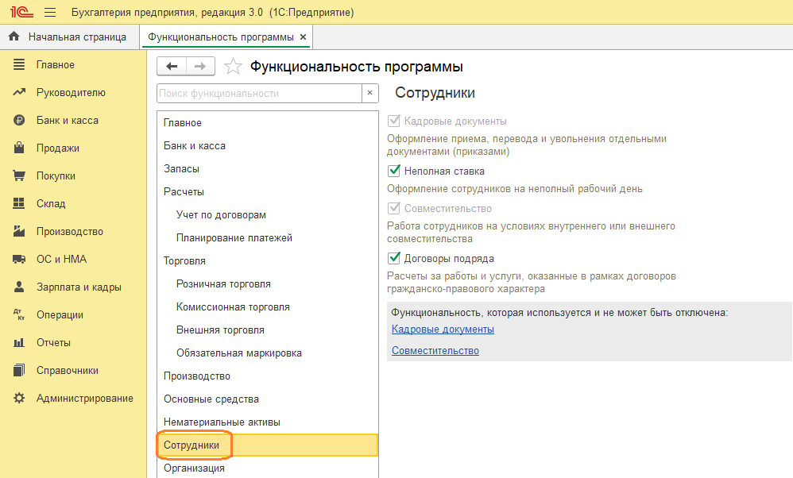Close the Функциональность программы tab
The height and width of the screenshot is (478, 793).
coord(303,37)
